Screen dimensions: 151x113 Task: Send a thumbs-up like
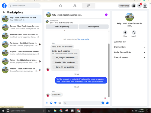(108, 103)
